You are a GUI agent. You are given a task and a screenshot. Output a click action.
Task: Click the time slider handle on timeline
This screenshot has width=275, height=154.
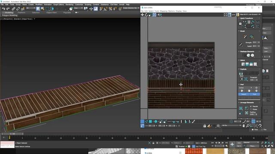[12, 134]
